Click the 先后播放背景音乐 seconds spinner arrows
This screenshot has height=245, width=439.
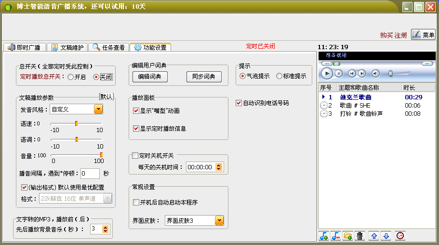click(x=105, y=229)
